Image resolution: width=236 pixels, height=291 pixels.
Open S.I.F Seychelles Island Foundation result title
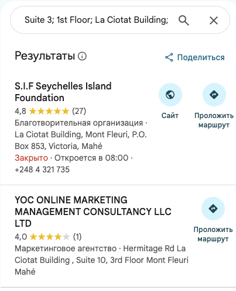(63, 92)
